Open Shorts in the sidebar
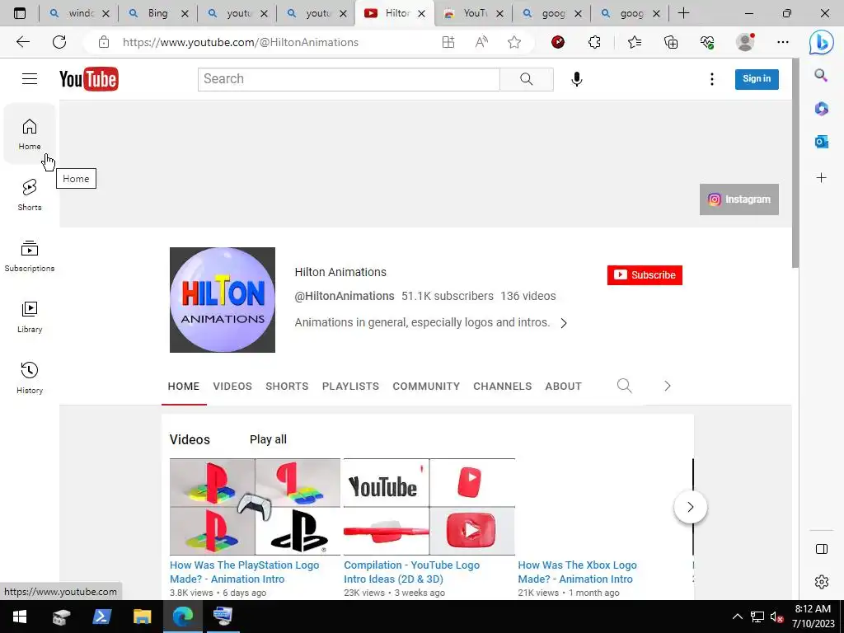 pos(30,195)
